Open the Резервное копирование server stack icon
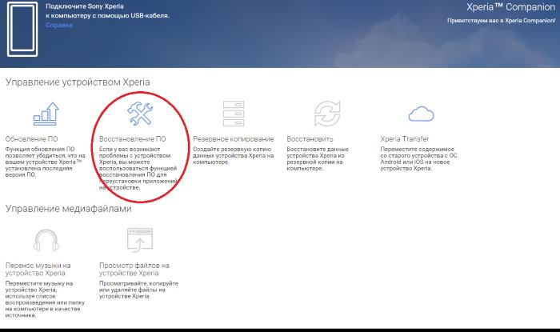The image size is (560, 332). 234,114
